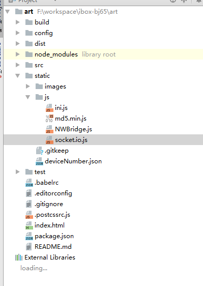Viewport: 203px width, 286px height.
Task: Select the build folder name
Action: pos(42,22)
